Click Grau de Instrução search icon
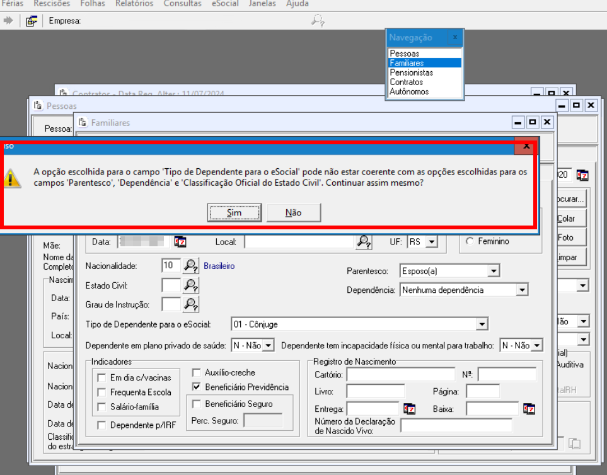Screen dimensions: 607x475 pos(191,305)
